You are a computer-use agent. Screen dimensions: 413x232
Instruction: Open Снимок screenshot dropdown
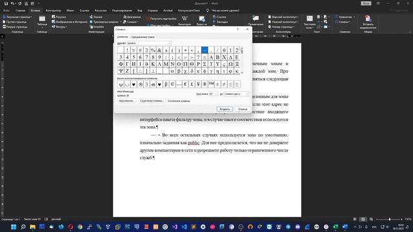(131, 22)
